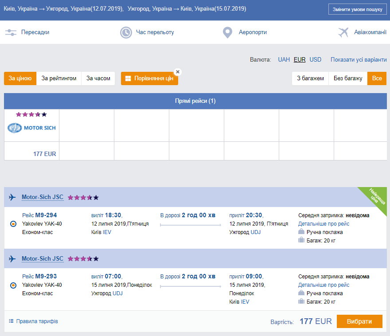This screenshot has height=336, width=390.
Task: Click arrival time 20:30
Action: point(254,215)
